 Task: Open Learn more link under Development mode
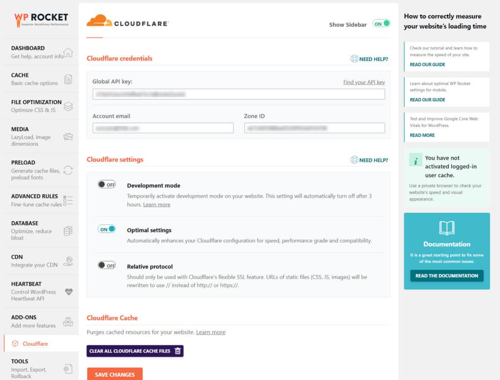(x=157, y=205)
